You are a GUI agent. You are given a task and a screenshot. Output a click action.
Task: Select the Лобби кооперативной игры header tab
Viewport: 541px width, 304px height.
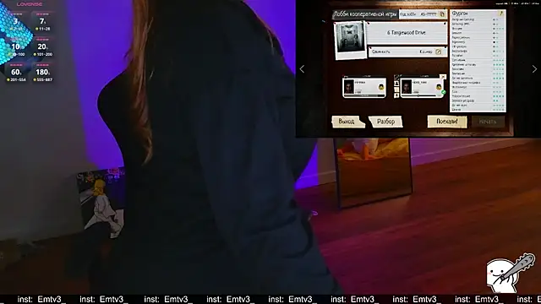click(365, 14)
